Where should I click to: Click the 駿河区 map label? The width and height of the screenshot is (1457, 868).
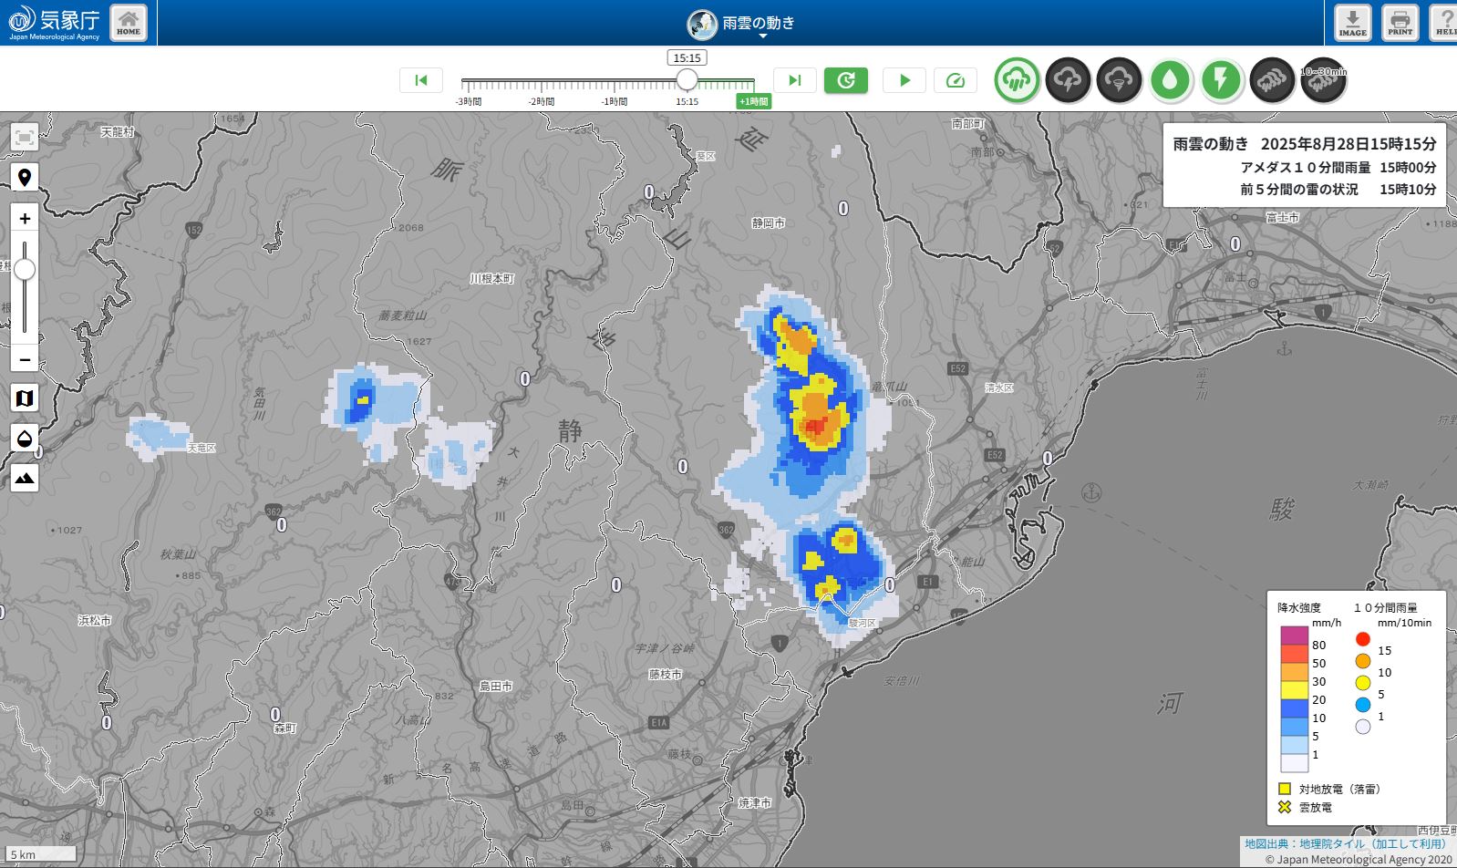(863, 624)
